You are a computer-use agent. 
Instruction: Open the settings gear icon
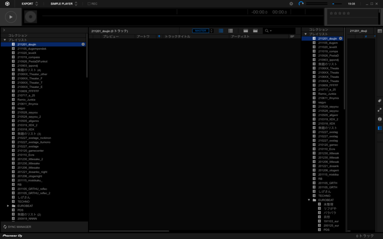pos(291,4)
